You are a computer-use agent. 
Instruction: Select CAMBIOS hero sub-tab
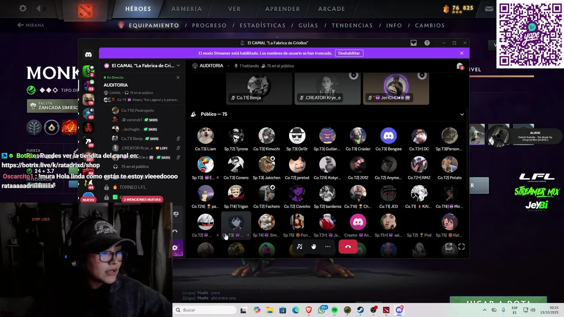point(430,26)
